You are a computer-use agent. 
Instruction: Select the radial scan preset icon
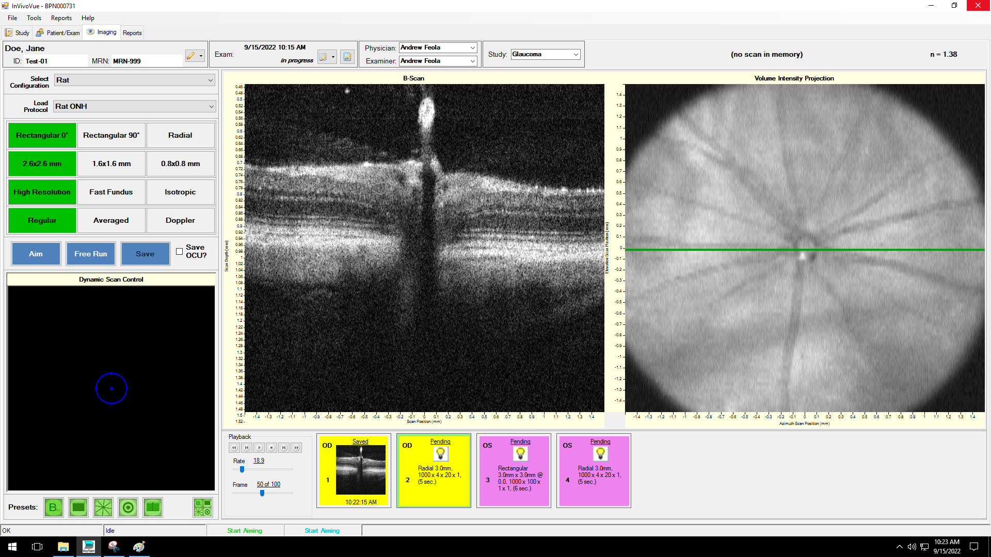tap(103, 507)
